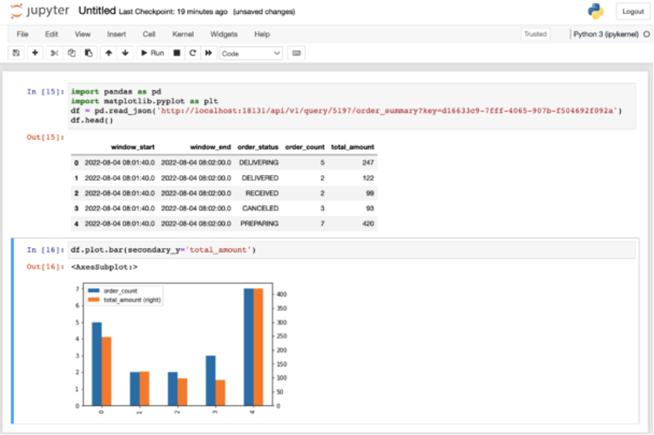
Task: Cut selected cells with scissors icon
Action: pyautogui.click(x=54, y=53)
